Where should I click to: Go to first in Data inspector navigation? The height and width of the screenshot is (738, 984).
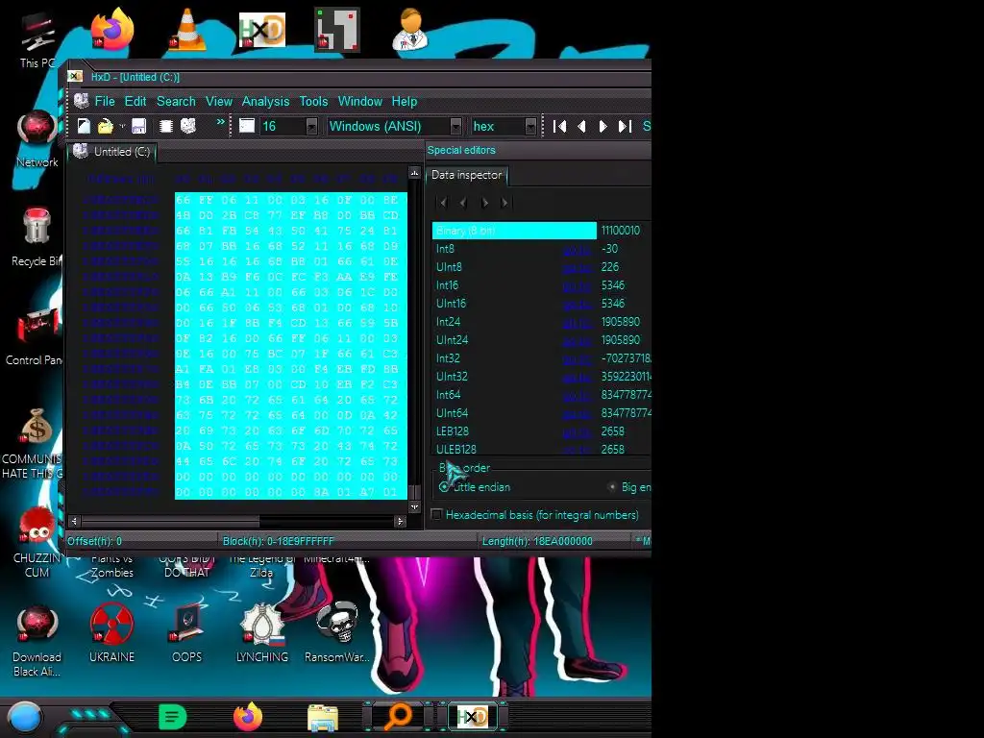[x=442, y=202]
